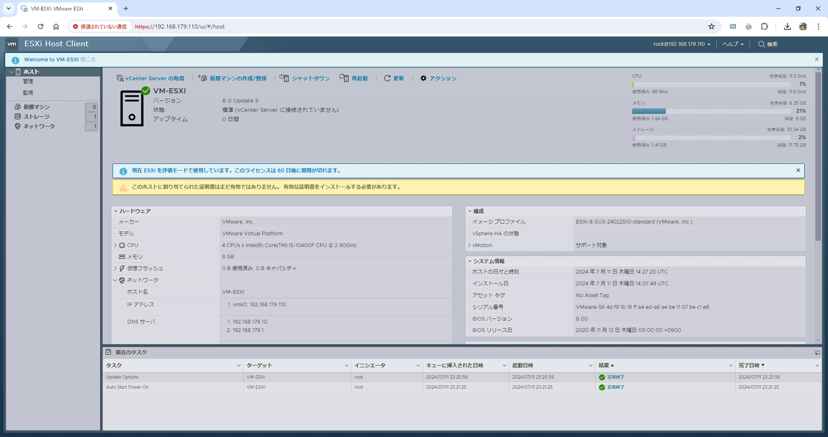Screen dimensions: 828x437
Task: Click the vCenter Server acquisition icon
Action: coord(120,78)
